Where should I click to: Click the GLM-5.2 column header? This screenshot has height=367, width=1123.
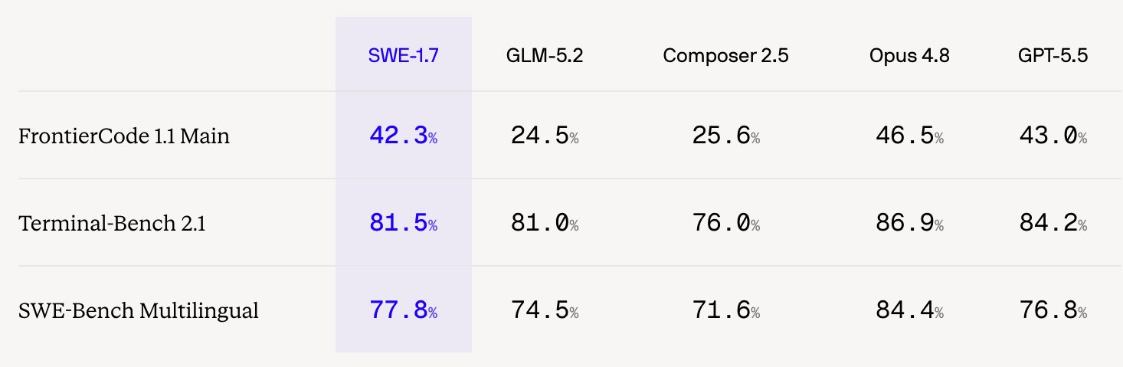point(545,56)
